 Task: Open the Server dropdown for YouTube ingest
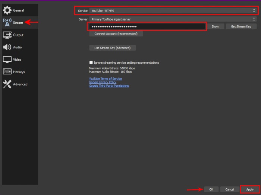point(173,19)
